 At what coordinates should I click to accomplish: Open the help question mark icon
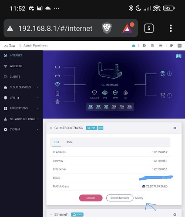point(144,46)
